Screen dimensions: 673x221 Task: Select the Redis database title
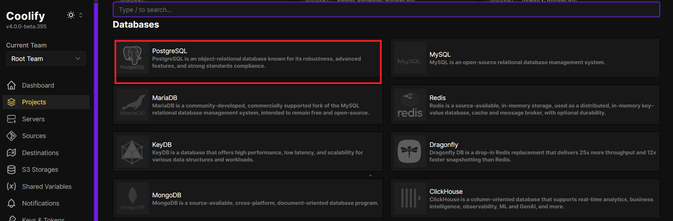pos(437,98)
